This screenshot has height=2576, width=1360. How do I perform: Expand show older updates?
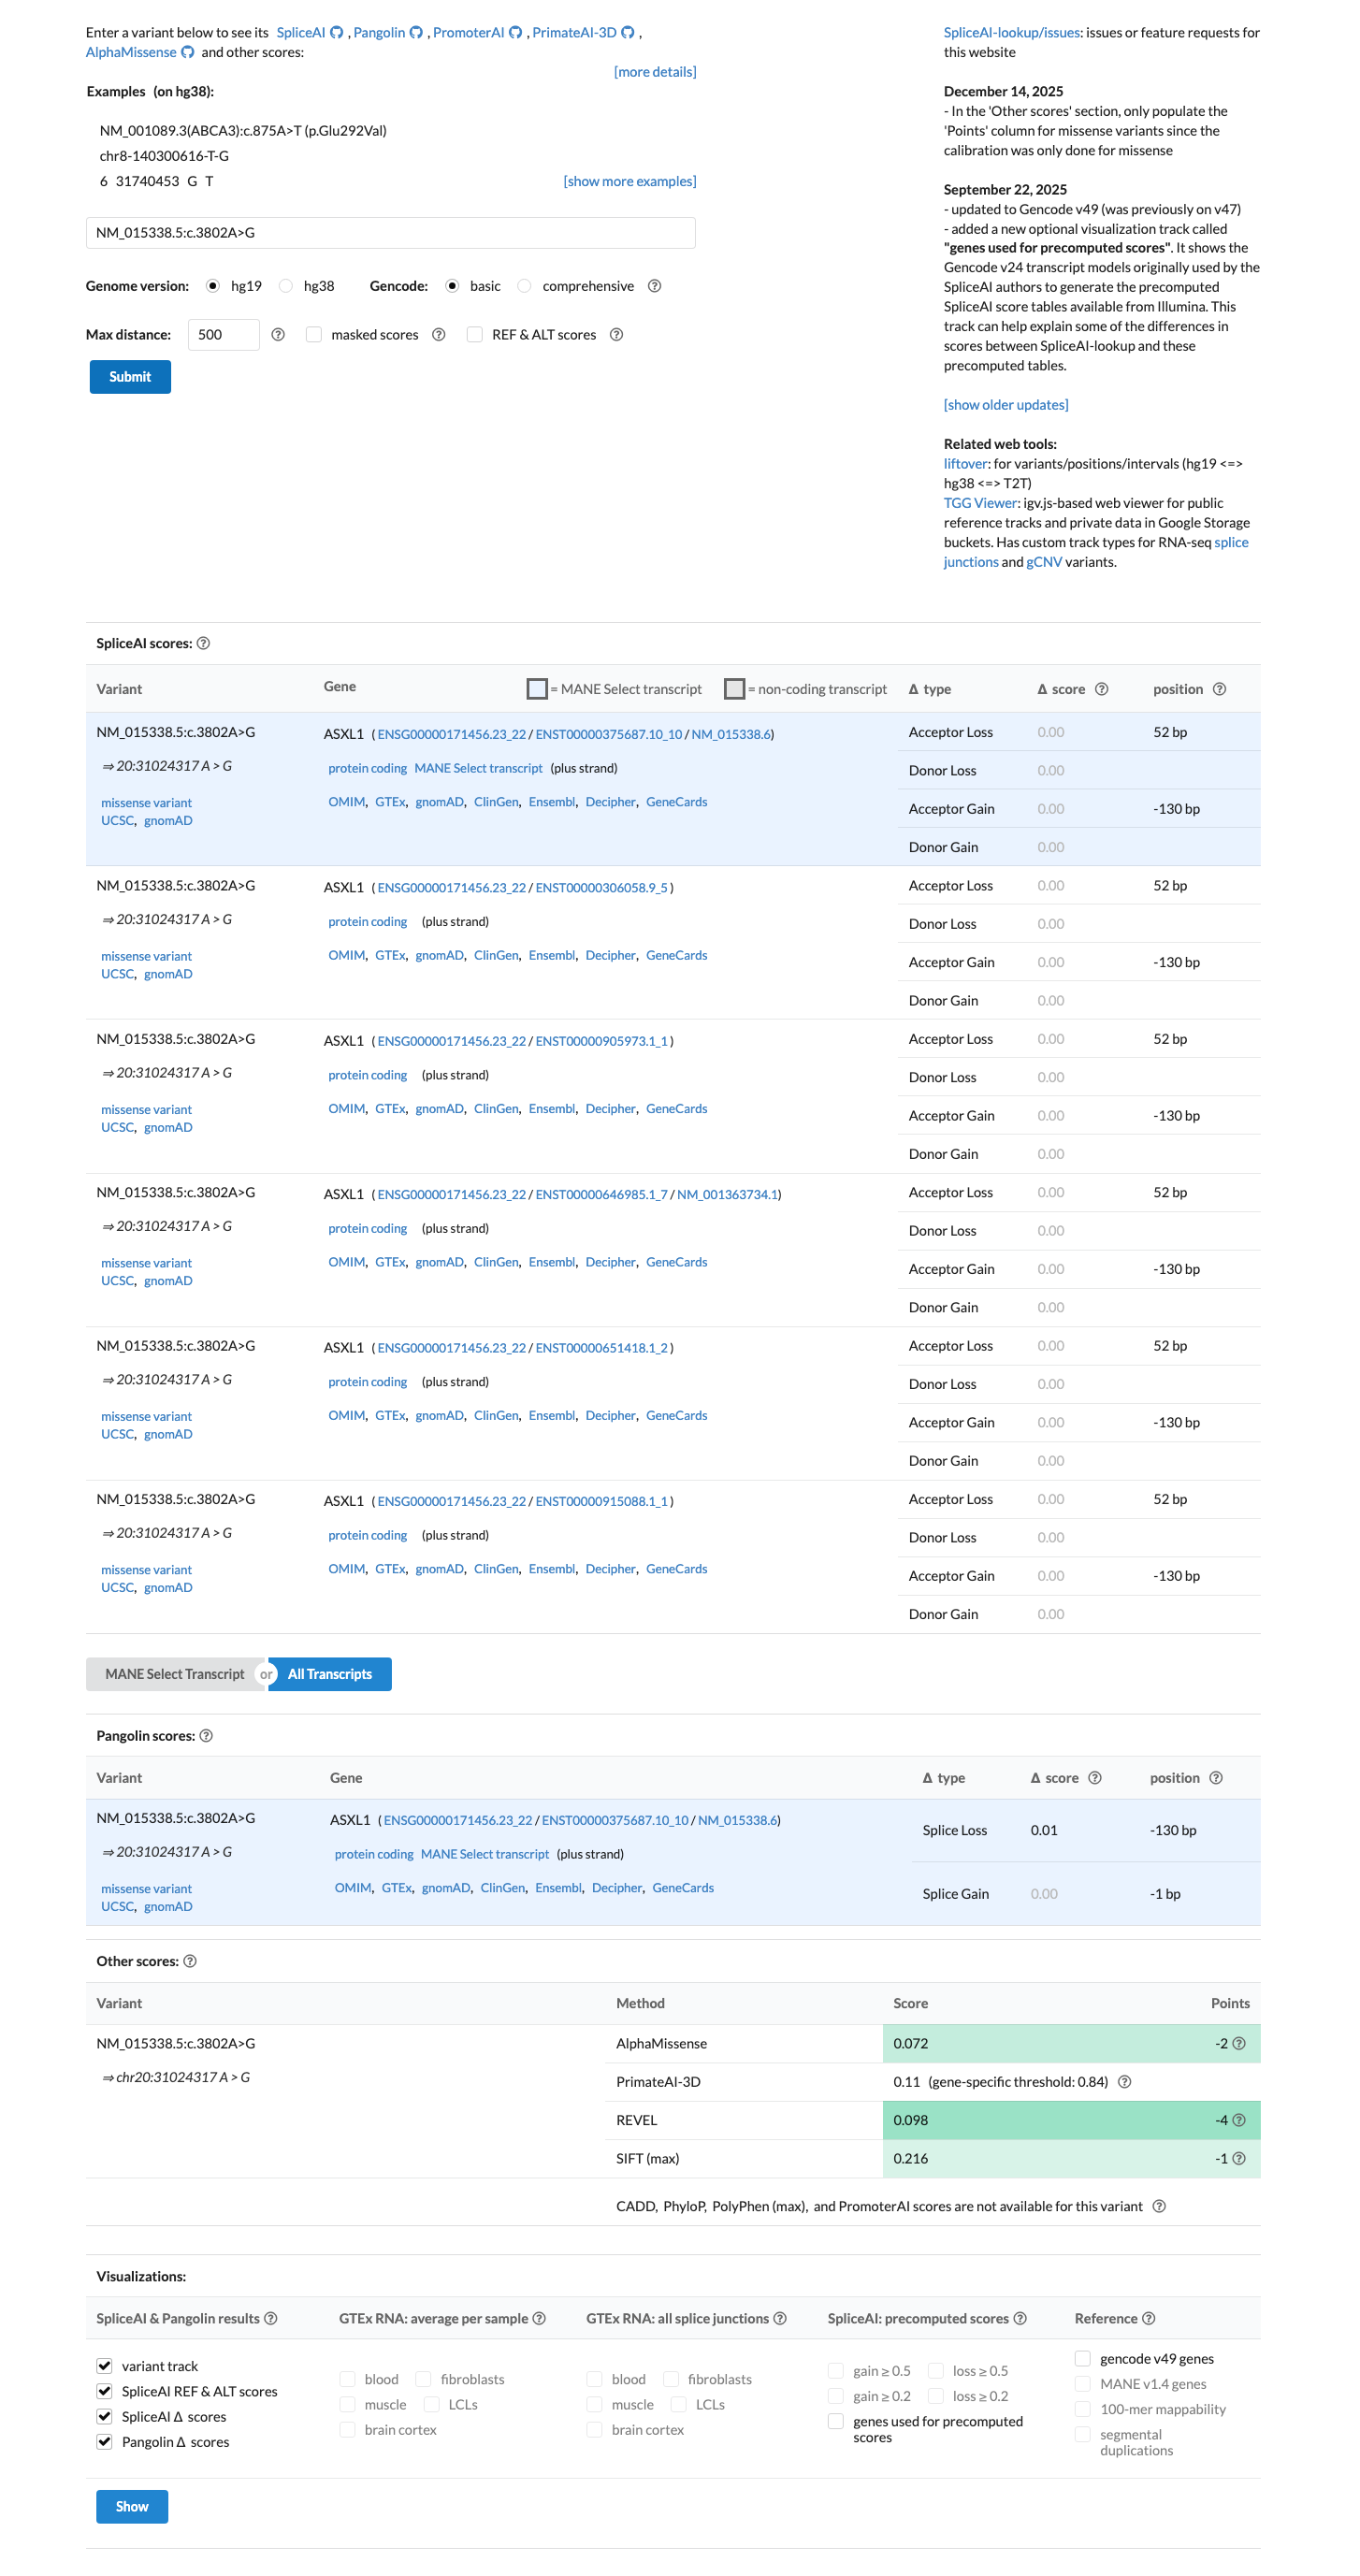click(1006, 405)
